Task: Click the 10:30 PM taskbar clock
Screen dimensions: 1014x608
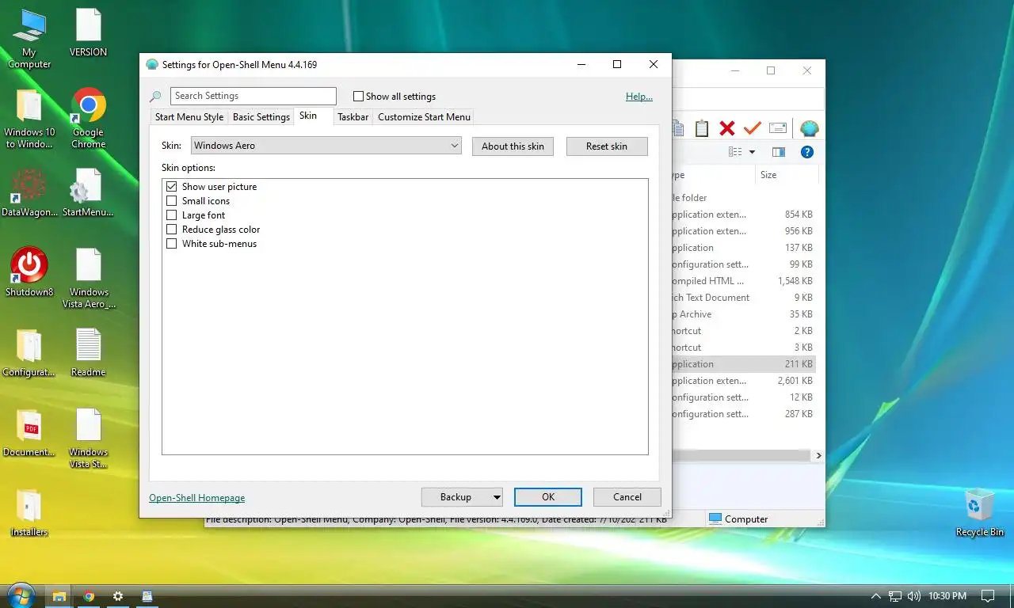Action: coord(947,596)
